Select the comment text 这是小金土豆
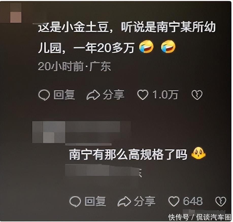Image resolution: width=233 pixels, height=222 pixels. 73,27
